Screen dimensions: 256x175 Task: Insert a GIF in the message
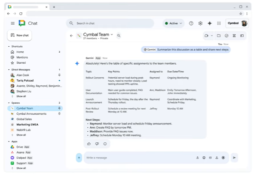click(x=210, y=158)
